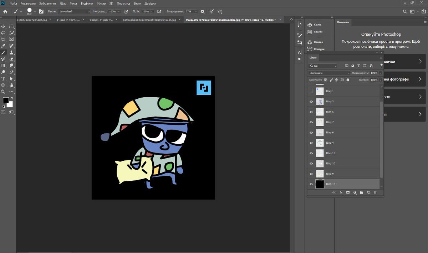Hide layer Шар 12
This screenshot has width=428, height=253.
pyautogui.click(x=311, y=184)
